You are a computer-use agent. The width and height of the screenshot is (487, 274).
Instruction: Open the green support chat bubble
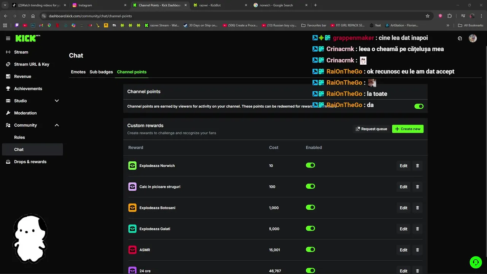pos(476,262)
